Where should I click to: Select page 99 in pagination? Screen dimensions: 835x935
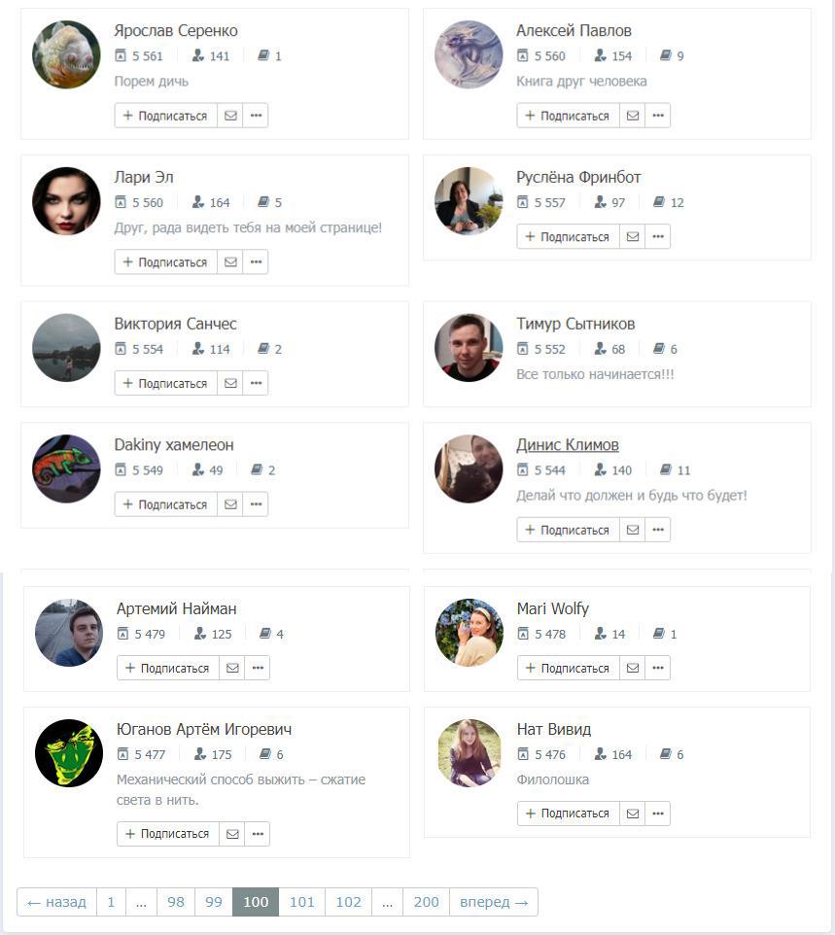[x=214, y=902]
